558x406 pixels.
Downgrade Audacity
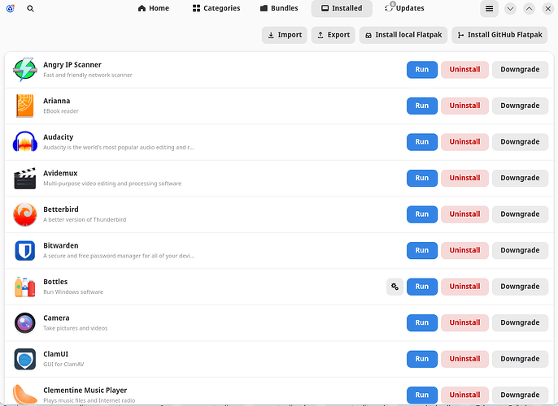520,142
